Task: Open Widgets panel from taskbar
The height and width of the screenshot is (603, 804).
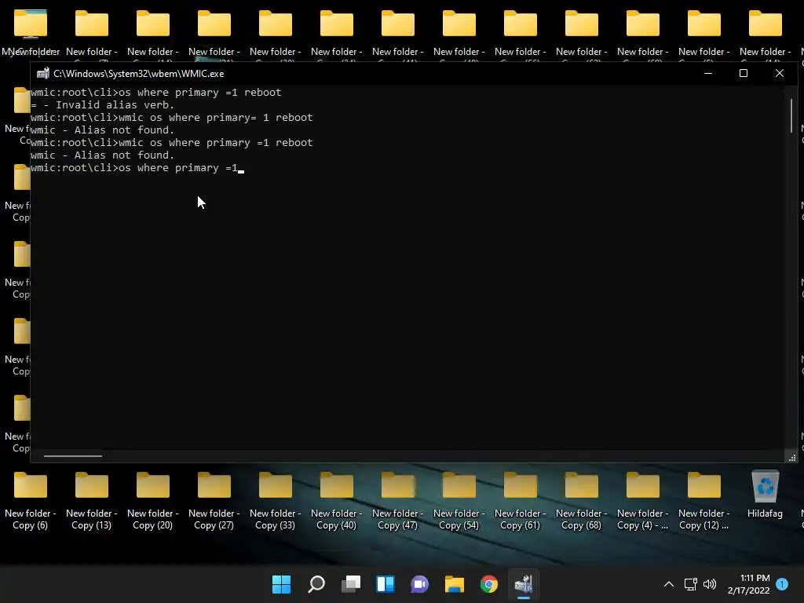Action: (x=385, y=584)
